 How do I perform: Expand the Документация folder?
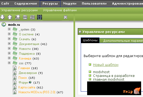(9, 43)
